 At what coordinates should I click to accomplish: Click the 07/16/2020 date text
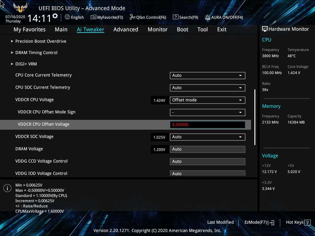15,17
